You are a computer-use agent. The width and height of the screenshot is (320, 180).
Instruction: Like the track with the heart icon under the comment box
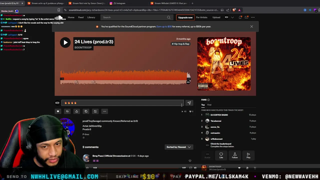coord(58,111)
